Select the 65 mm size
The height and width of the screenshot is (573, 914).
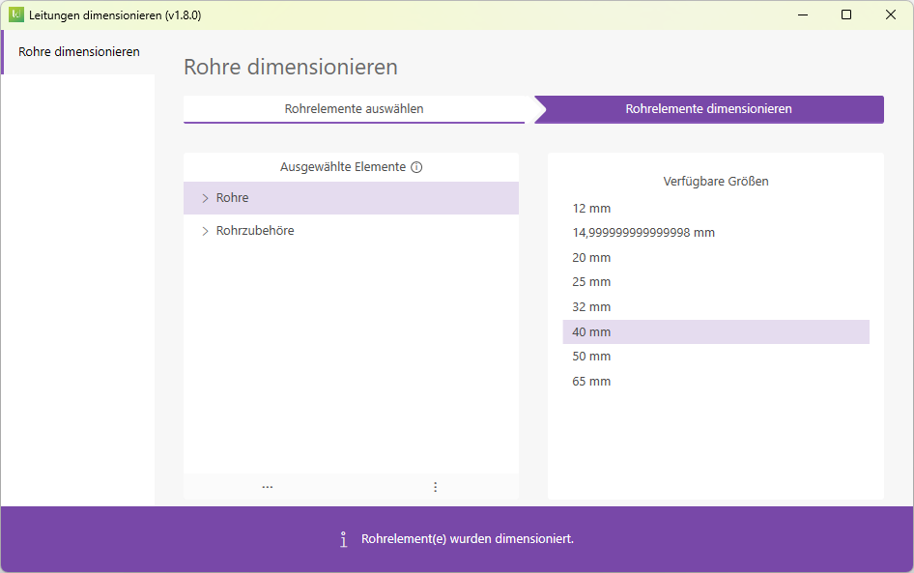pyautogui.click(x=591, y=381)
